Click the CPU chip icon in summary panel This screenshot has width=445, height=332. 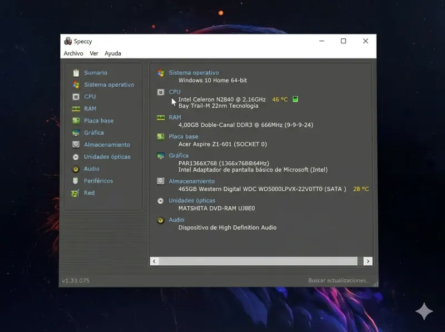pyautogui.click(x=161, y=92)
